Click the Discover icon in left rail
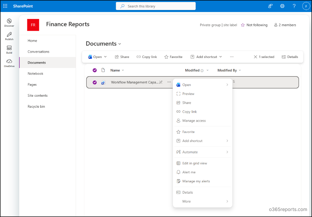This screenshot has height=217, width=312. 9,22
